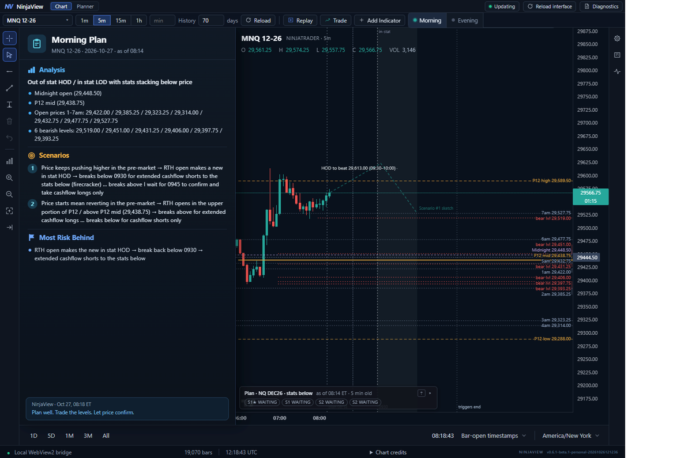This screenshot has height=458, width=692.
Task: Open America/New York timezone dropdown
Action: (x=570, y=436)
